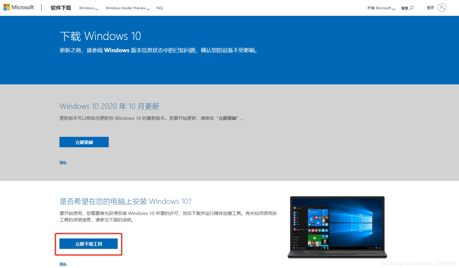Click the Microsoft logo
This screenshot has height=268, width=459.
[x=19, y=7]
